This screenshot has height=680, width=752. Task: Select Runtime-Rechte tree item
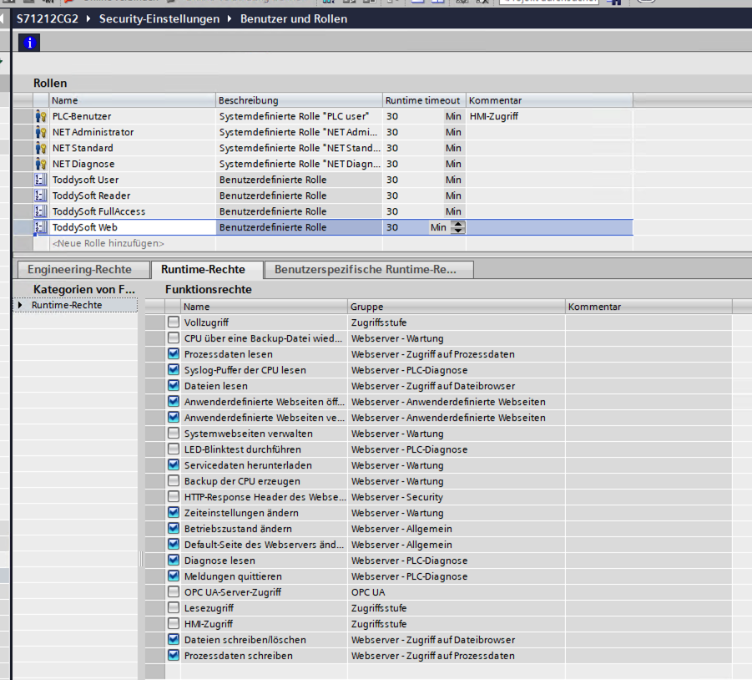pos(67,305)
